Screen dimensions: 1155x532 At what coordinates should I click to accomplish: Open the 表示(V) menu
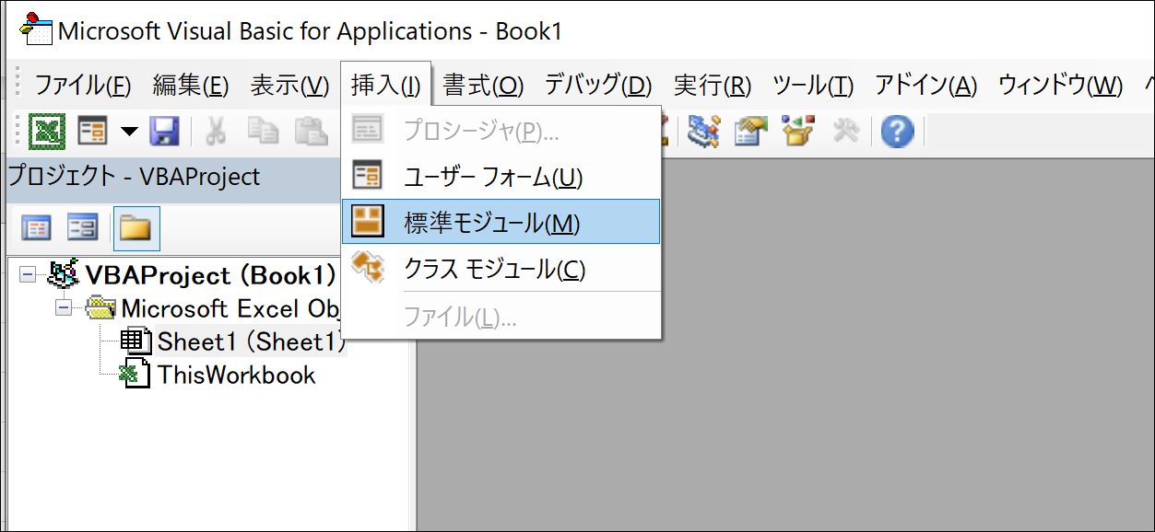pos(289,86)
